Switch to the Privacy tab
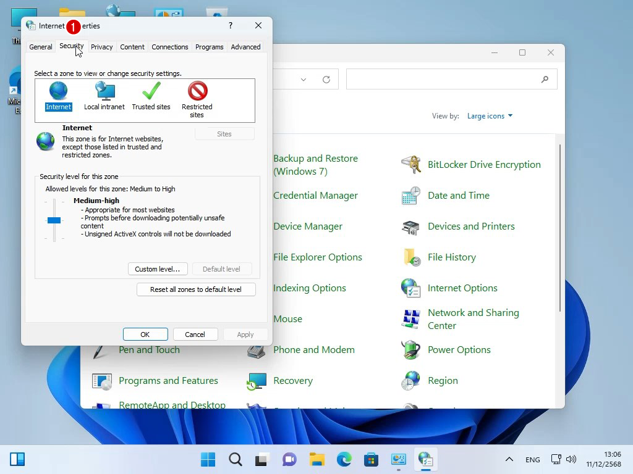This screenshot has width=633, height=474. click(x=101, y=47)
